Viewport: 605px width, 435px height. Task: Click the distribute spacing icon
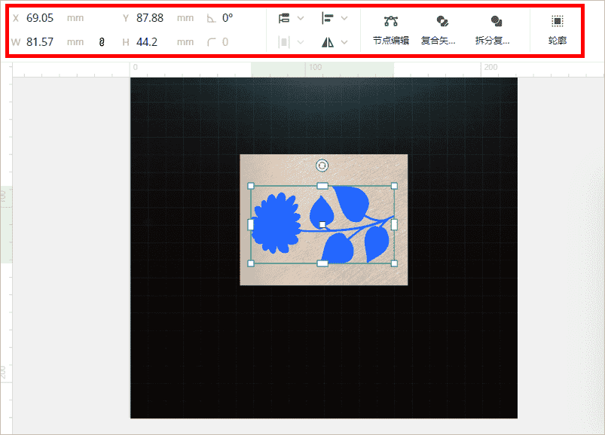click(x=284, y=42)
